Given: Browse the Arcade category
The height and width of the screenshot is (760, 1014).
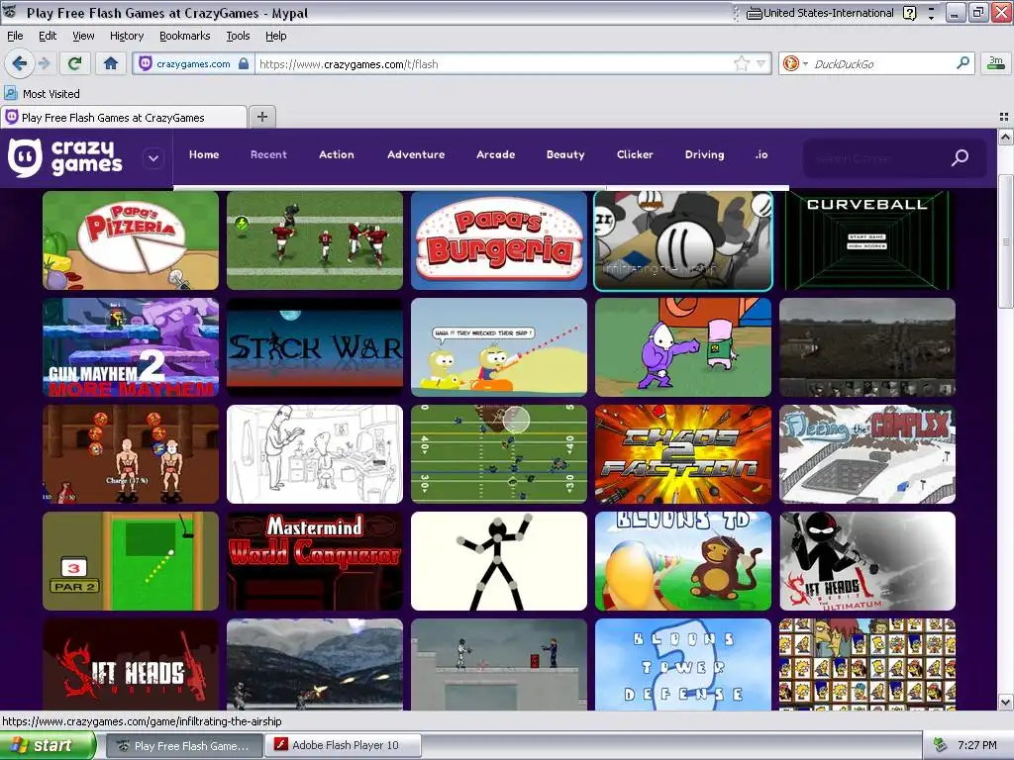Looking at the screenshot, I should (495, 154).
